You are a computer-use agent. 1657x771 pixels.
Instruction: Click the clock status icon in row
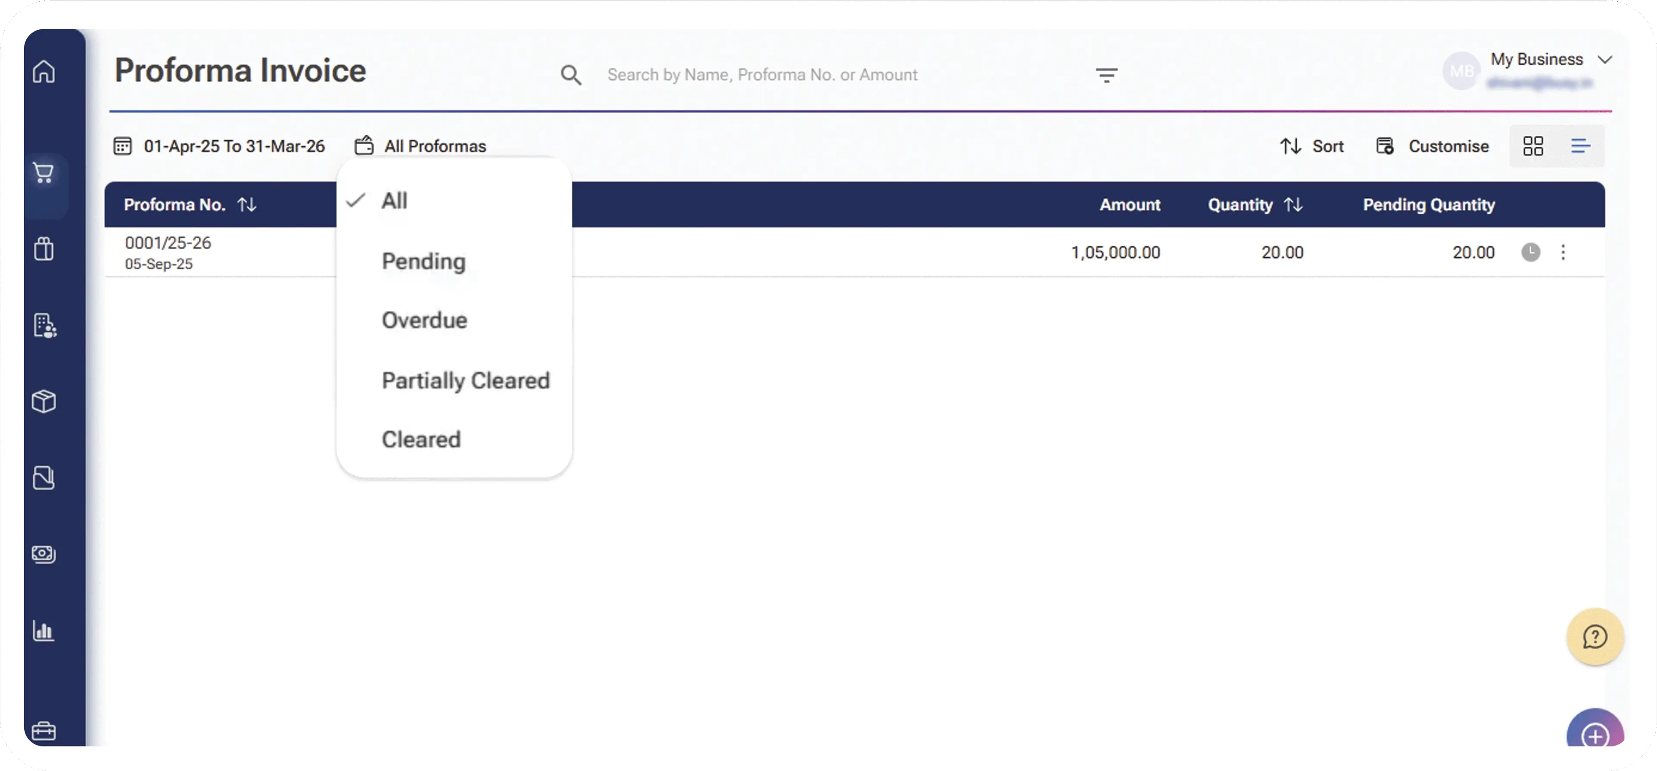pos(1530,252)
